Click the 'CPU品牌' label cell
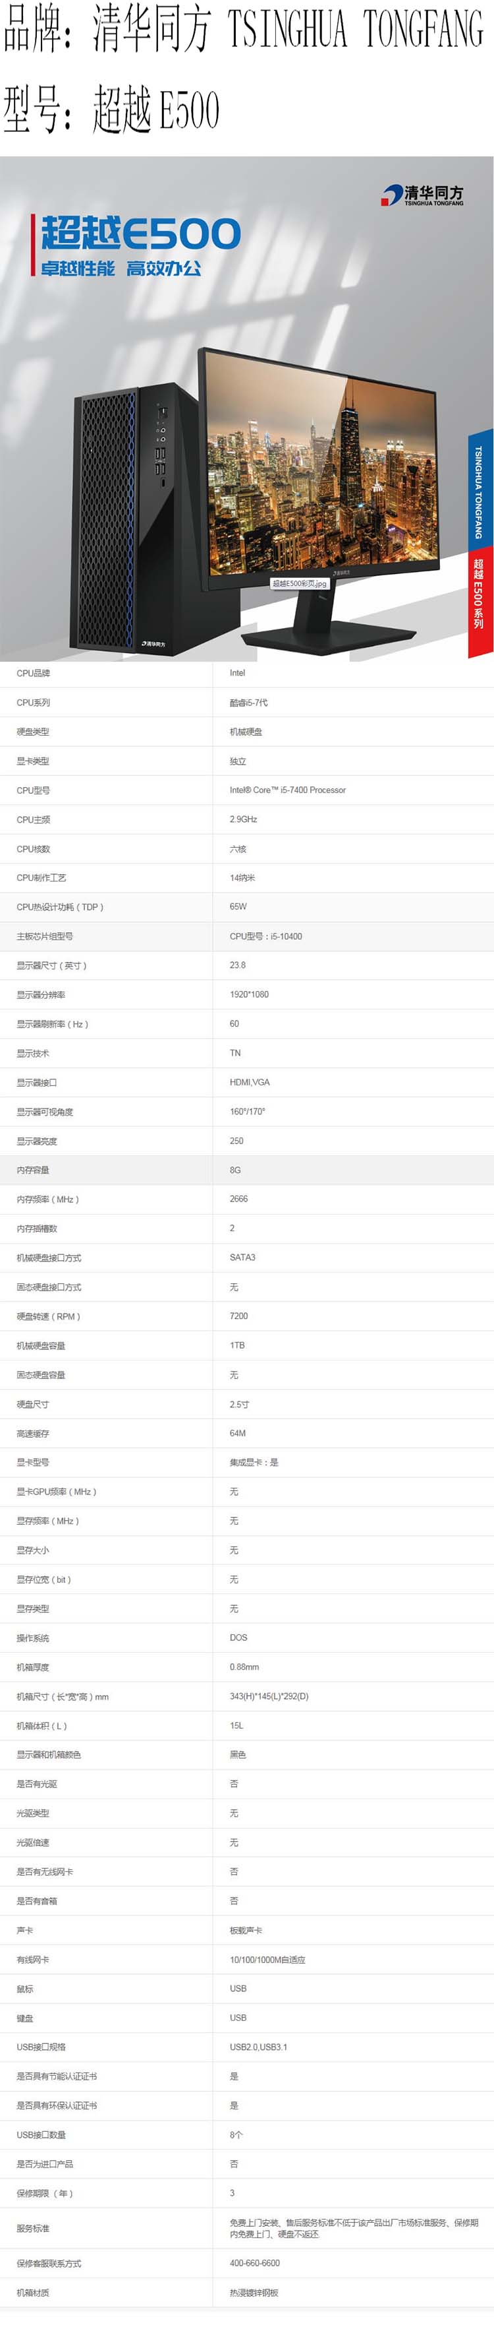Viewport: 494px width, 2333px height. [x=34, y=673]
